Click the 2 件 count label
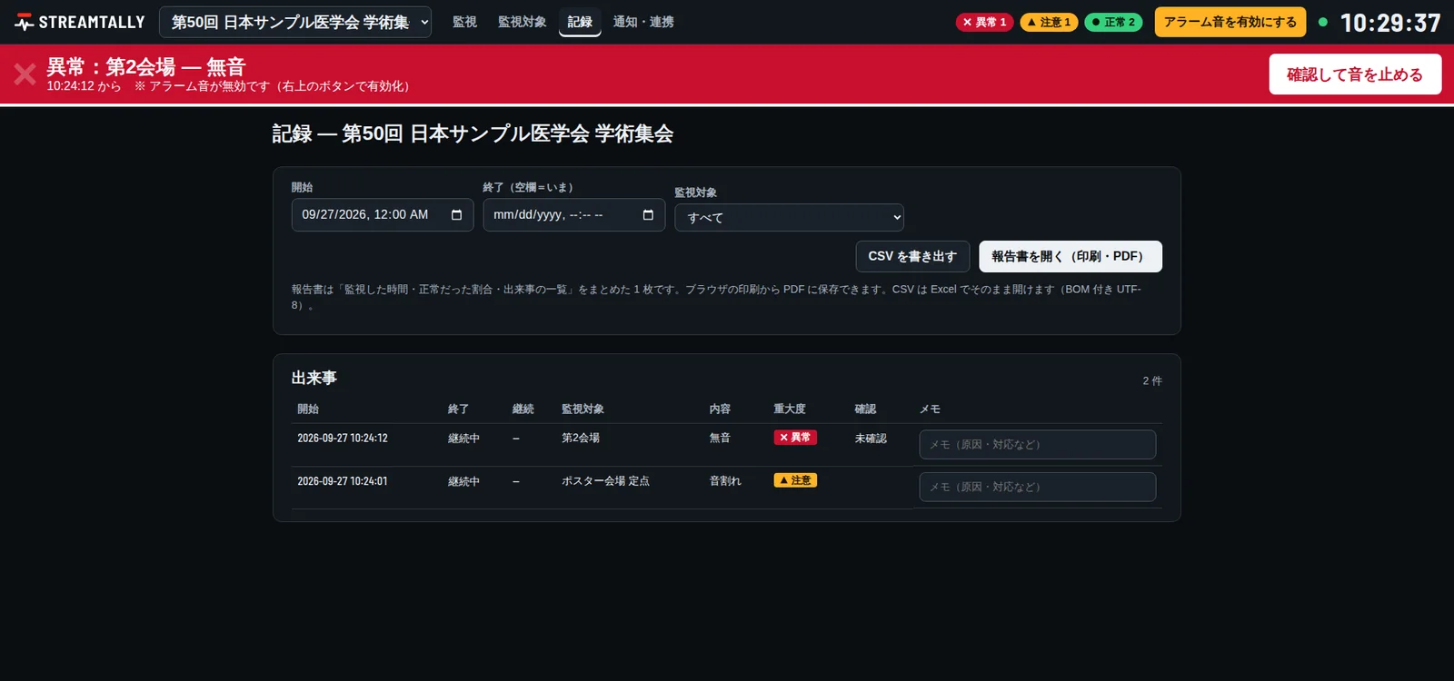1454x681 pixels. click(x=1152, y=381)
